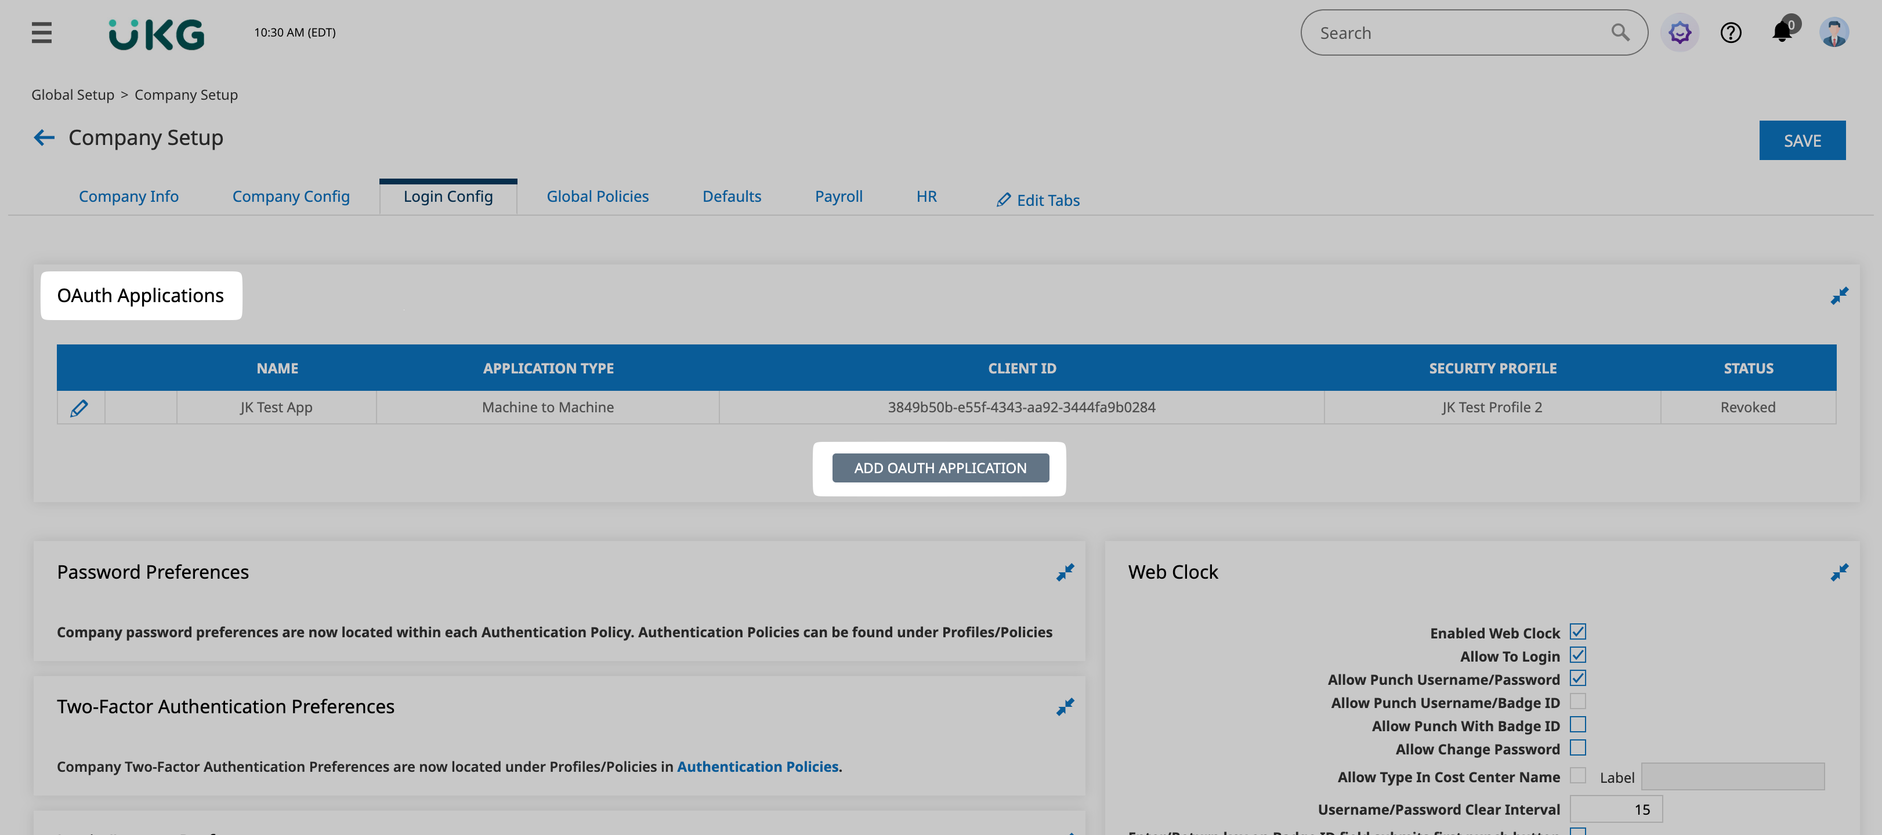Collapse the Web Clock panel
Image resolution: width=1882 pixels, height=835 pixels.
point(1839,572)
